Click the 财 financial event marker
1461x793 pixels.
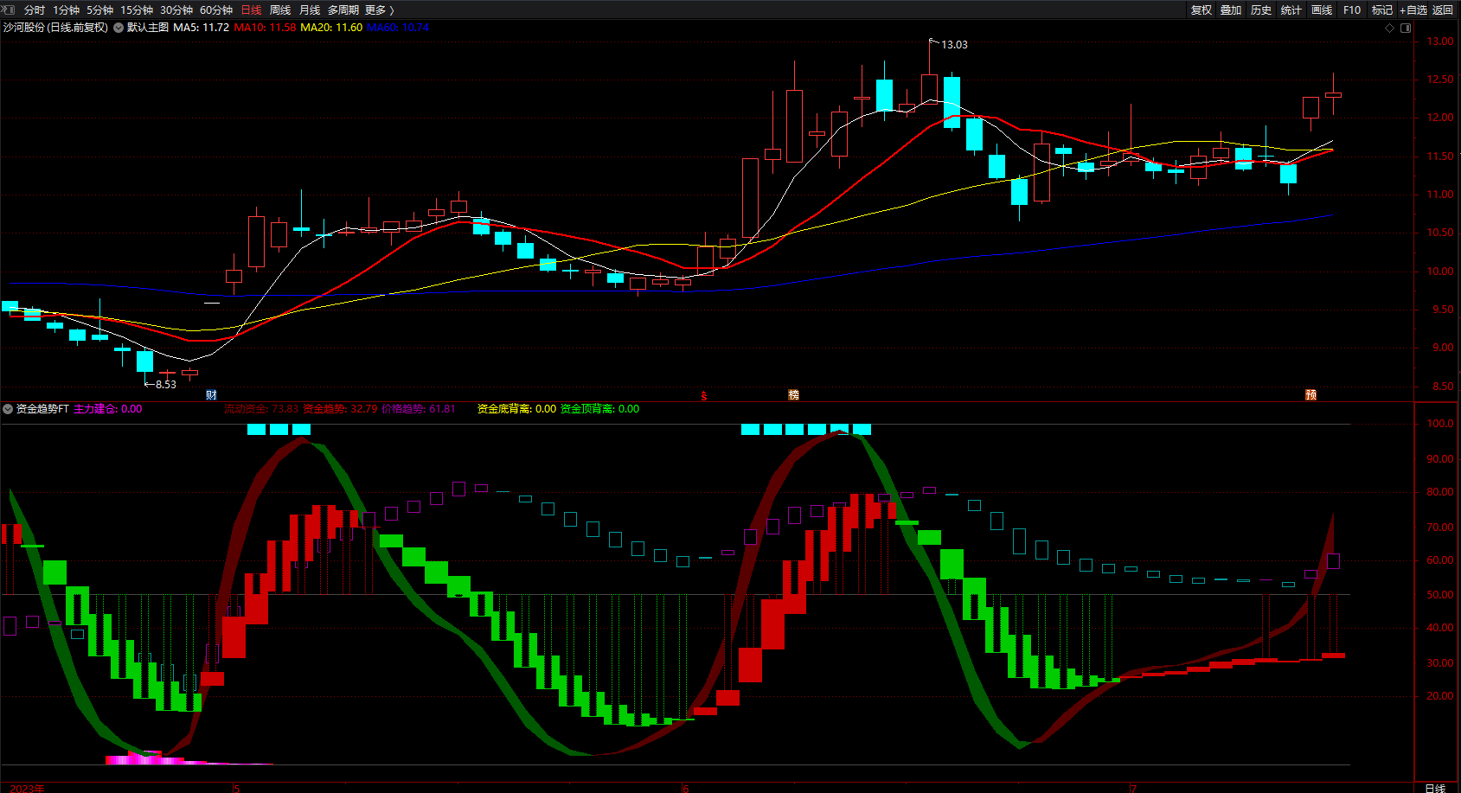(x=211, y=395)
